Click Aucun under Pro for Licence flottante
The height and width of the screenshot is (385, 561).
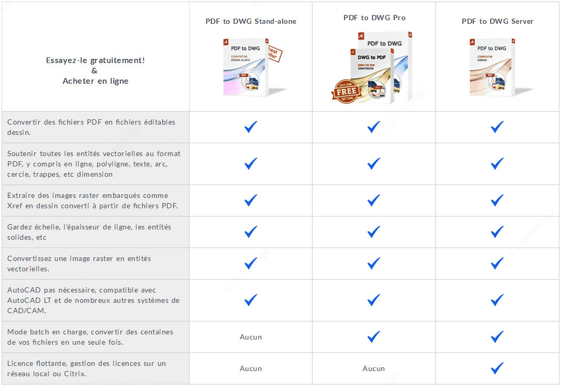374,368
